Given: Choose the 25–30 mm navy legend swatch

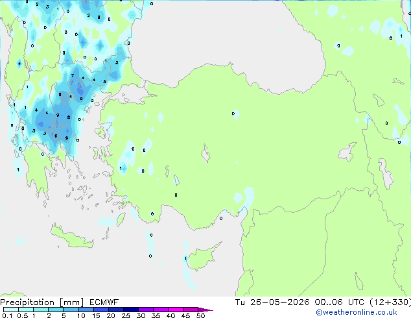Looking at the screenshot, I should click(x=130, y=310).
